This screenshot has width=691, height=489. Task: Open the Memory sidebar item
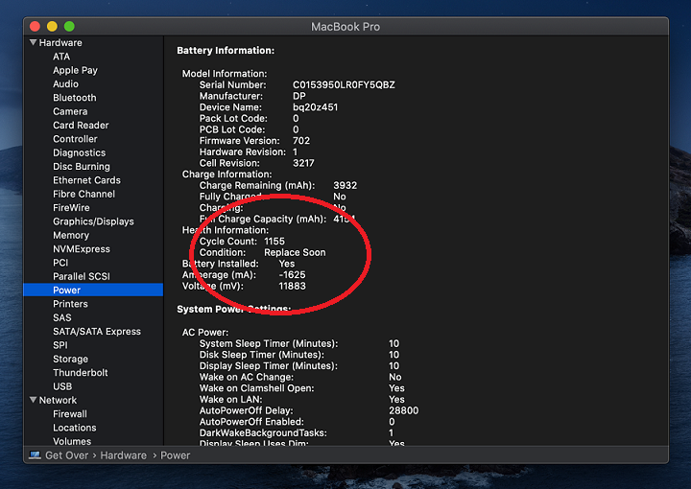click(x=70, y=235)
